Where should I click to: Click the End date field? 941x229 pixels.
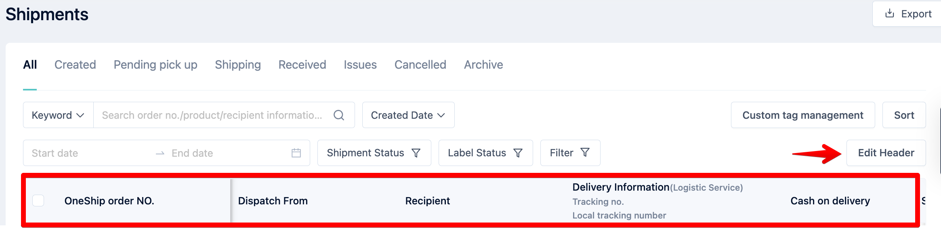point(226,153)
